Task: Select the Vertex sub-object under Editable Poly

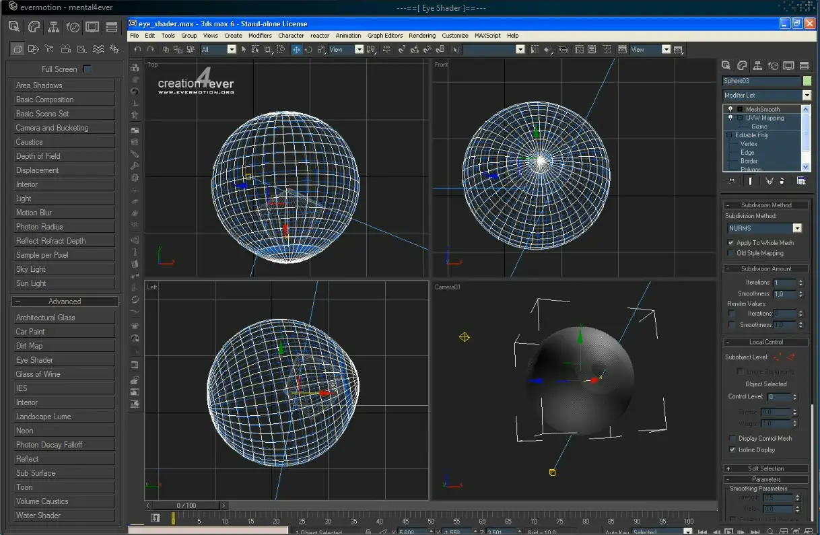Action: click(749, 143)
